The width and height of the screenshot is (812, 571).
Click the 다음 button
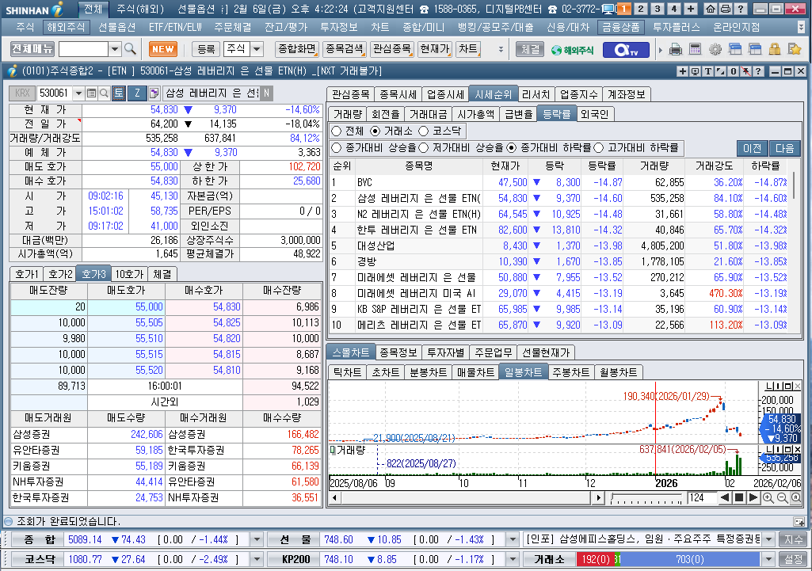pos(784,148)
